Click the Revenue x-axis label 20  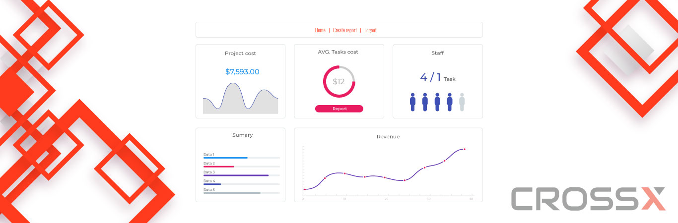pos(387,199)
